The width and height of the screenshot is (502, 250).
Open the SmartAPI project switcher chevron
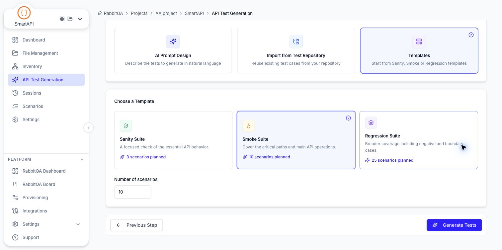click(x=80, y=19)
